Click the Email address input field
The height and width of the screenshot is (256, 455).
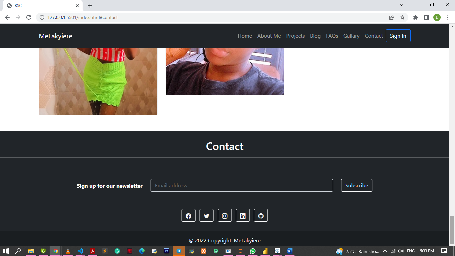coord(241,185)
